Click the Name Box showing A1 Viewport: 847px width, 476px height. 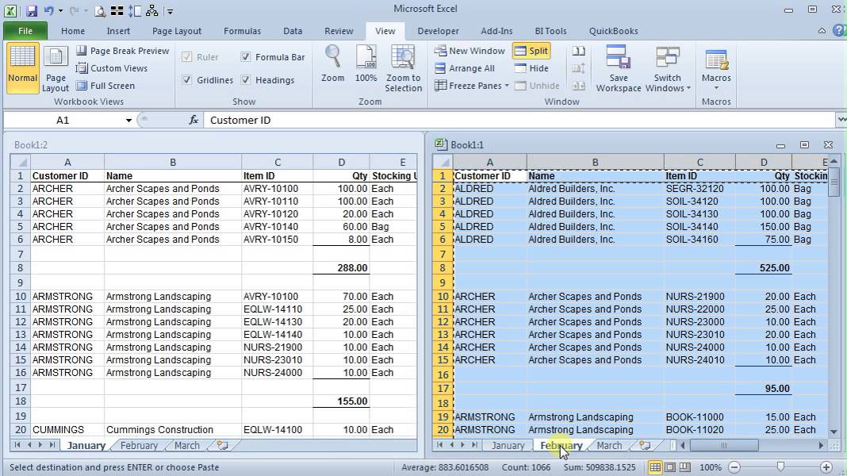[x=63, y=120]
